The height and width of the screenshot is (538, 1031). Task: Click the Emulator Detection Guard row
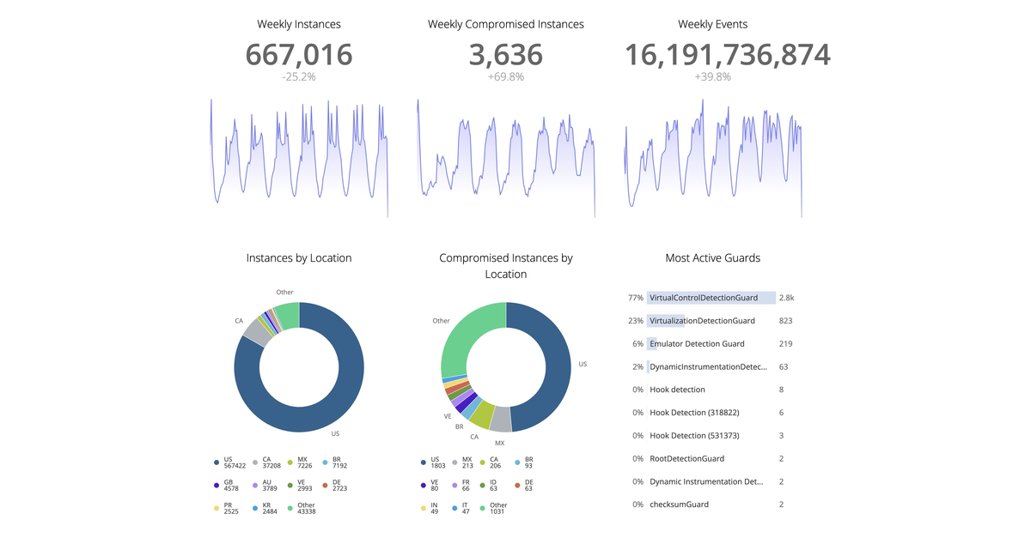pos(697,344)
